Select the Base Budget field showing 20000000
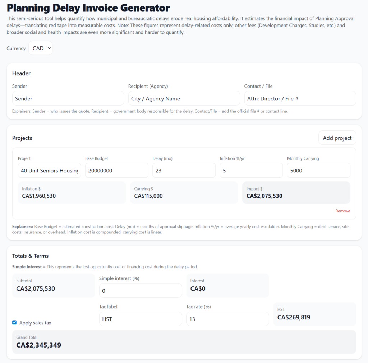Screen dimensions: 368x363 click(116, 170)
